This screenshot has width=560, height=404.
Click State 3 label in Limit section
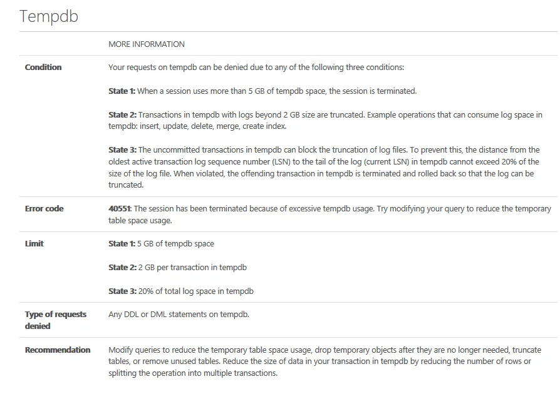[x=123, y=291]
